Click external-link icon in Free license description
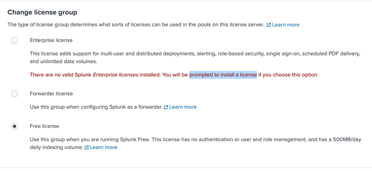372x171 pixels. (87, 148)
